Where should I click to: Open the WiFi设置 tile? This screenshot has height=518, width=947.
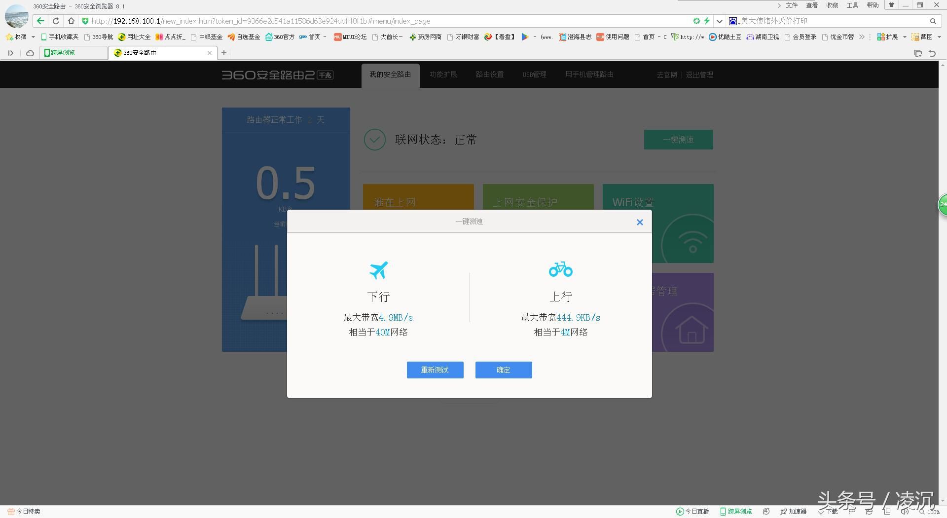658,223
